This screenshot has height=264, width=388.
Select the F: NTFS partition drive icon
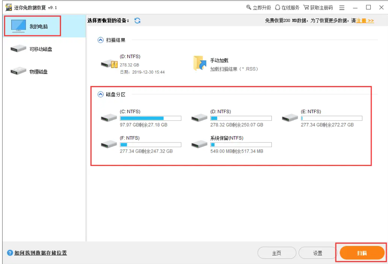coord(109,144)
